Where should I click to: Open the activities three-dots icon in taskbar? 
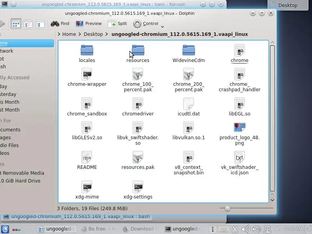point(16,230)
